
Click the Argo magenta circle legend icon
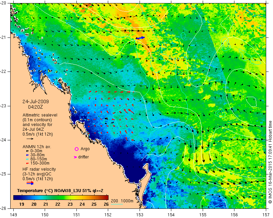tap(76, 149)
